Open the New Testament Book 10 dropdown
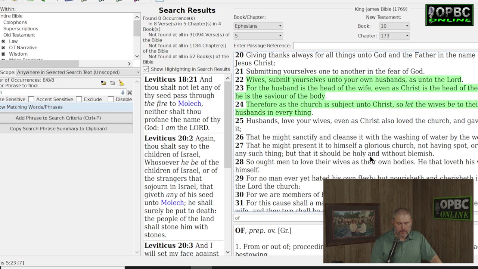This screenshot has height=269, width=478. 394,26
